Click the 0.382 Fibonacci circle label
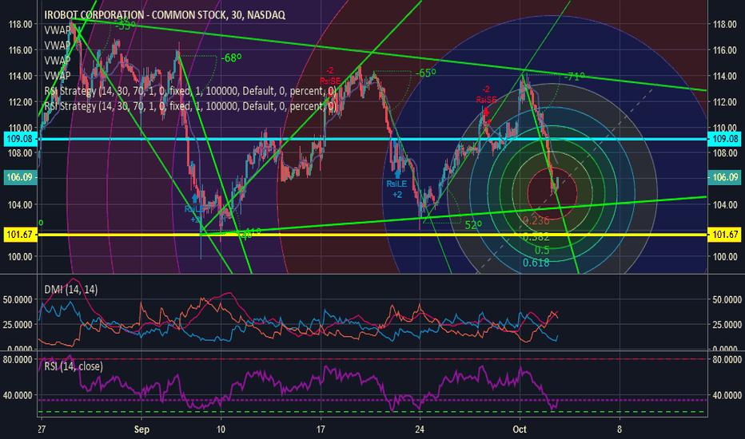The height and width of the screenshot is (439, 745). click(x=536, y=236)
